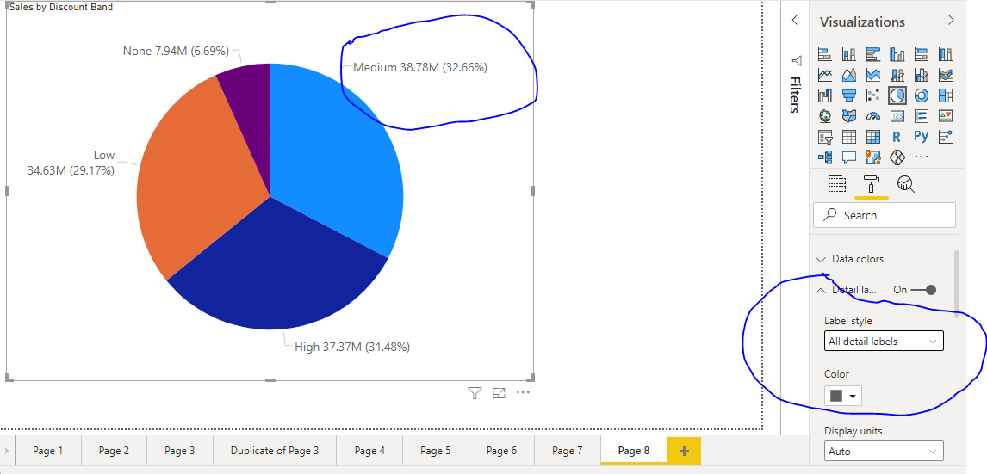This screenshot has width=987, height=474.
Task: Insert a Waterfall chart visual
Action: (825, 95)
